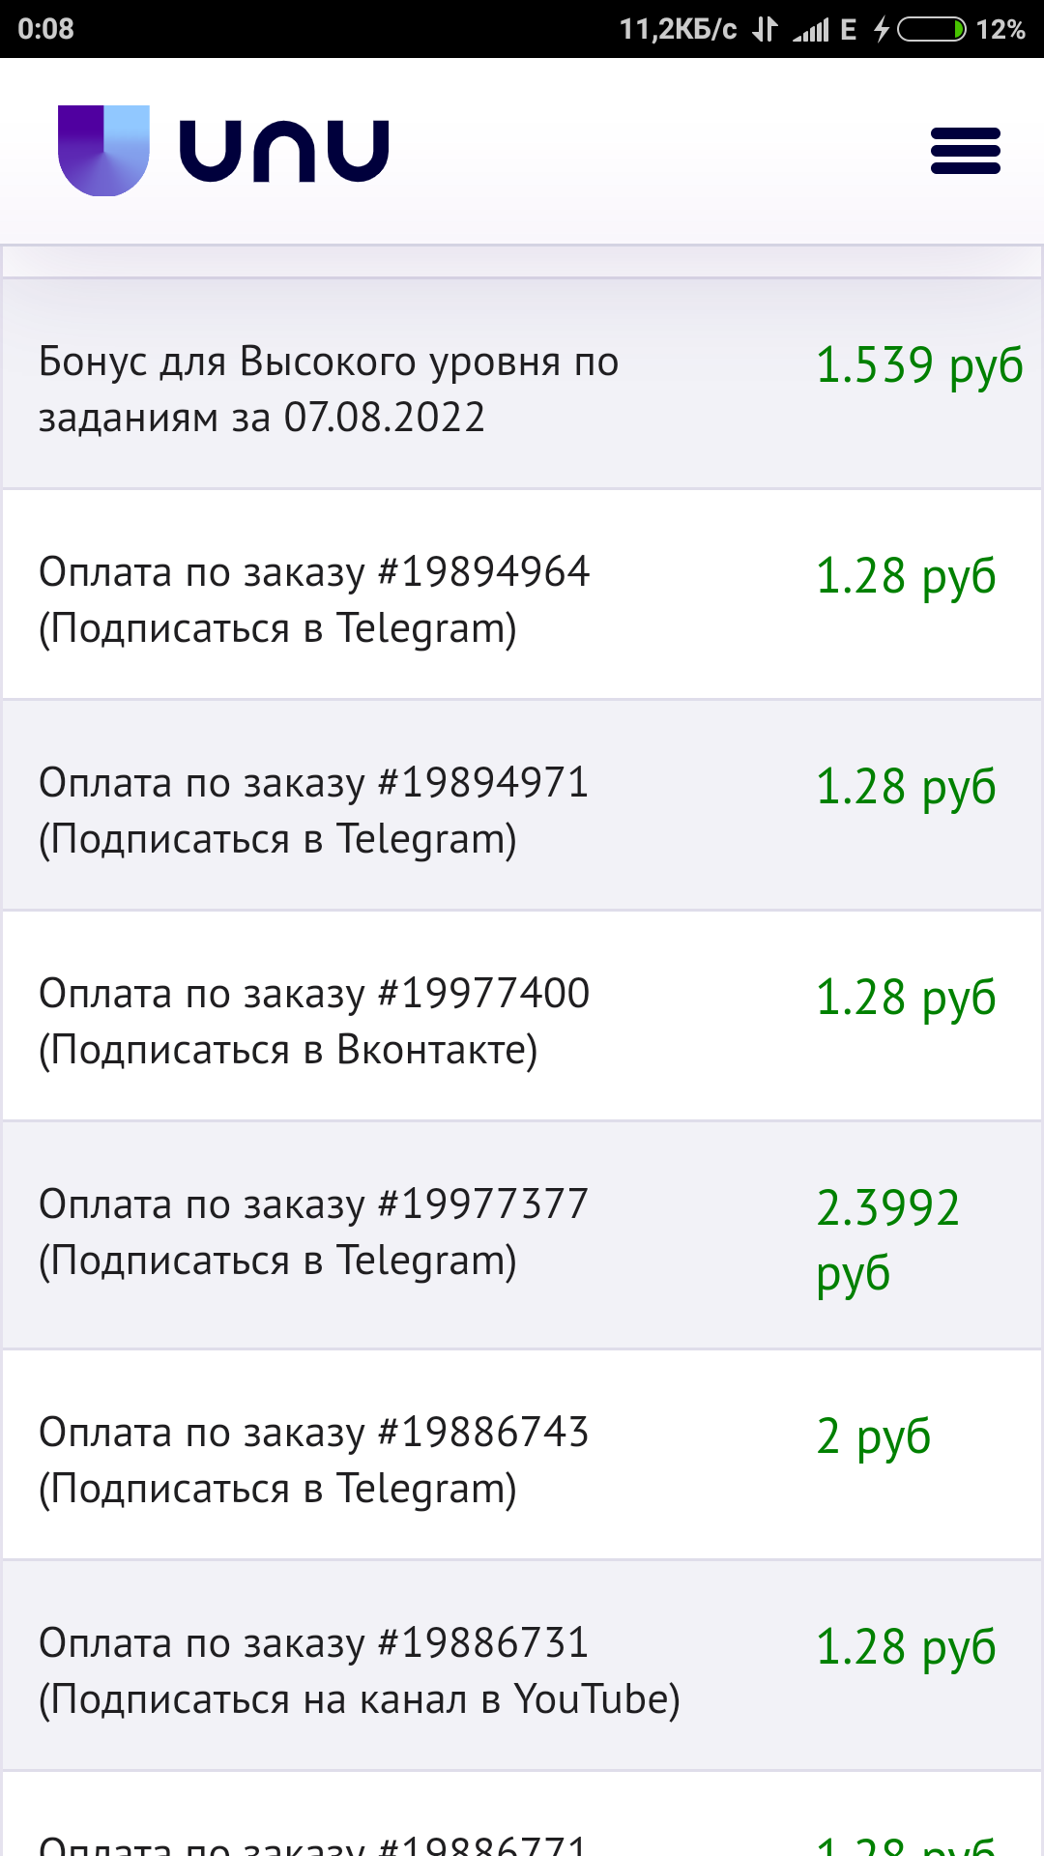Tap the 12% battery percentage text

1000,29
